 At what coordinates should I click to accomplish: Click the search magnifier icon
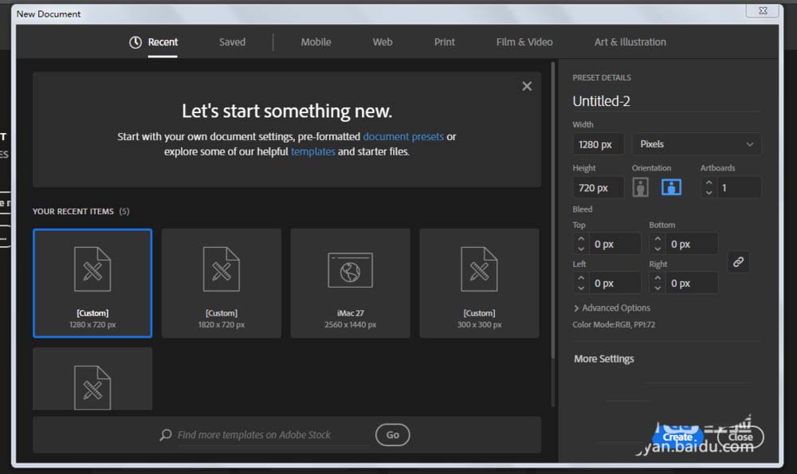click(x=165, y=435)
